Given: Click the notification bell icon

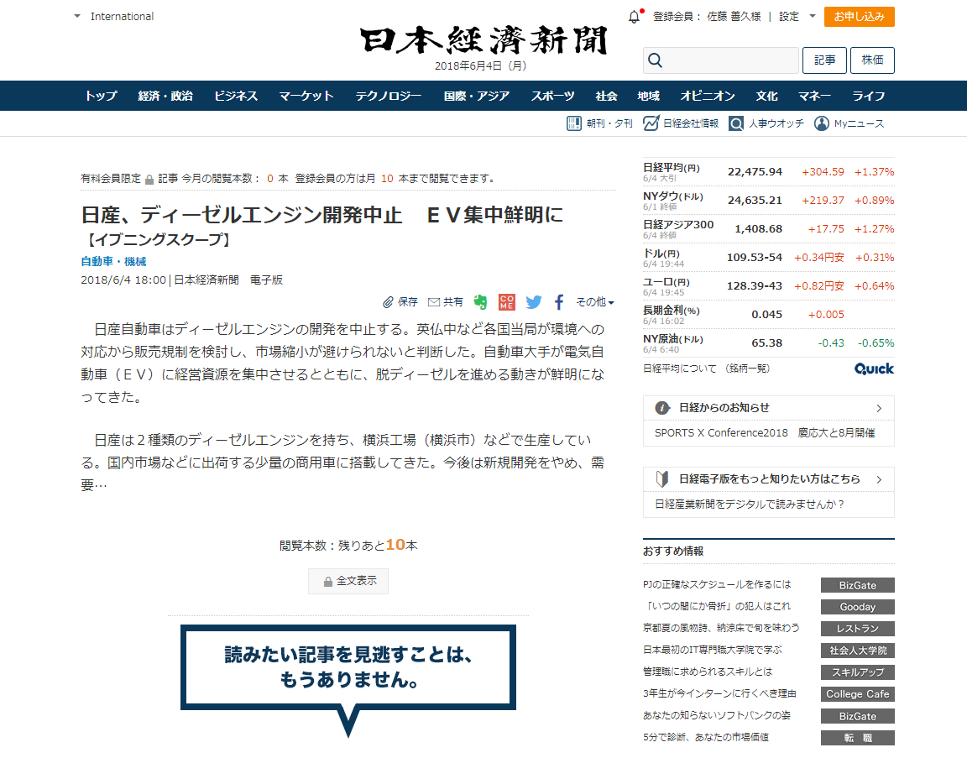Looking at the screenshot, I should pos(634,17).
